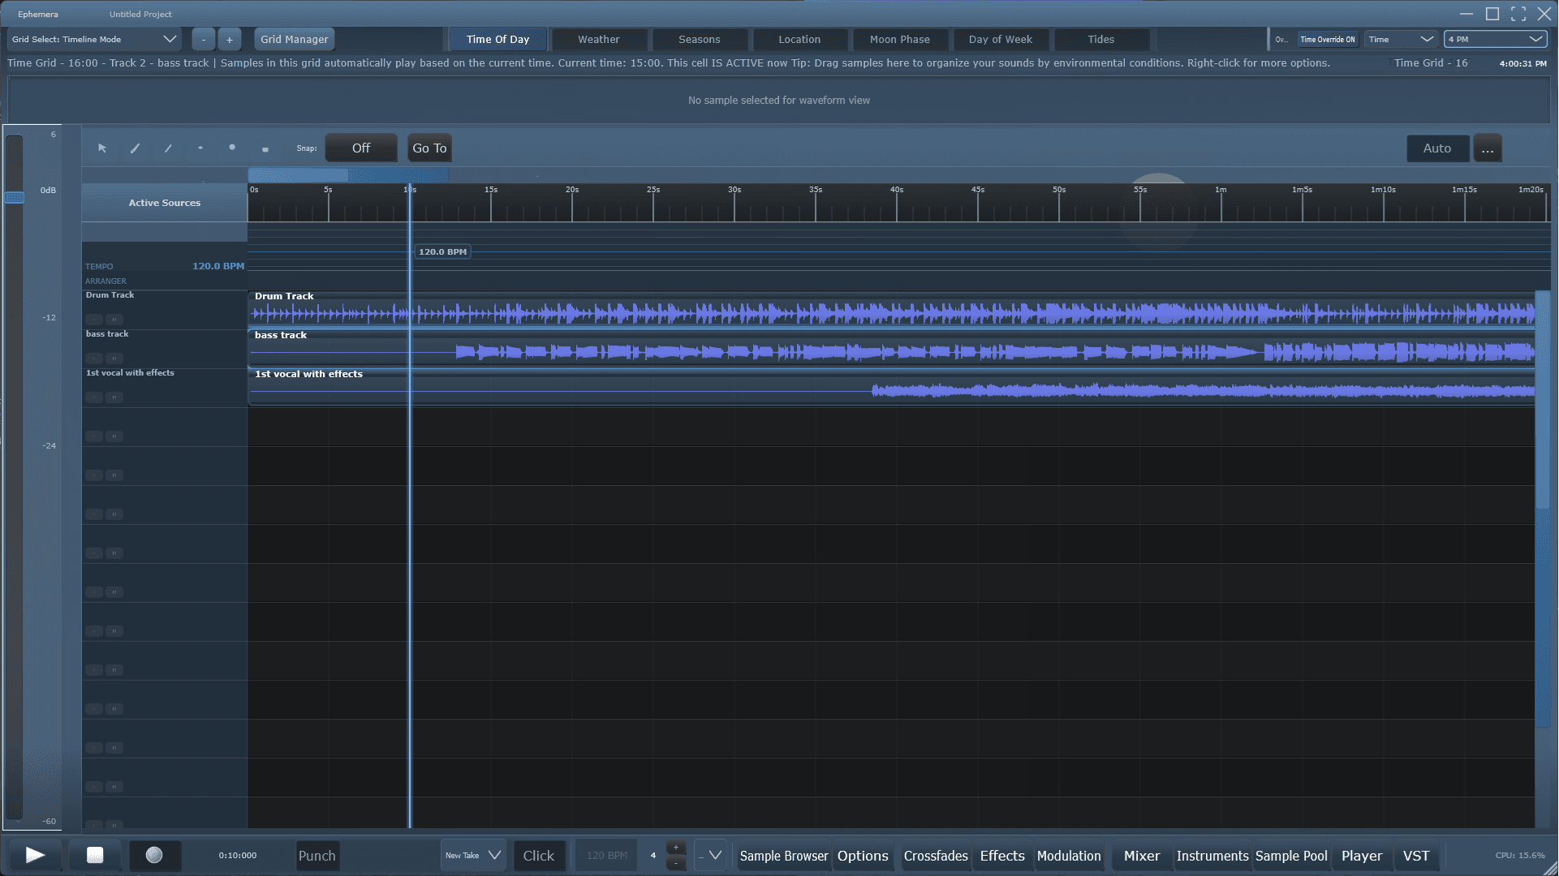Click the 120.0 BPM tempo marker
The width and height of the screenshot is (1559, 876).
pyautogui.click(x=442, y=252)
